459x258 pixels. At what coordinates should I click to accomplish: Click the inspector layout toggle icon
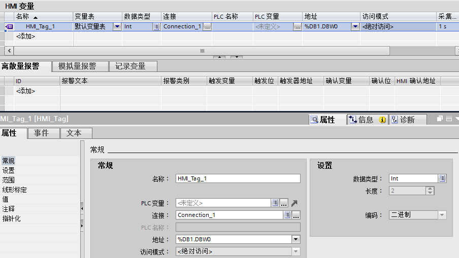449,119
